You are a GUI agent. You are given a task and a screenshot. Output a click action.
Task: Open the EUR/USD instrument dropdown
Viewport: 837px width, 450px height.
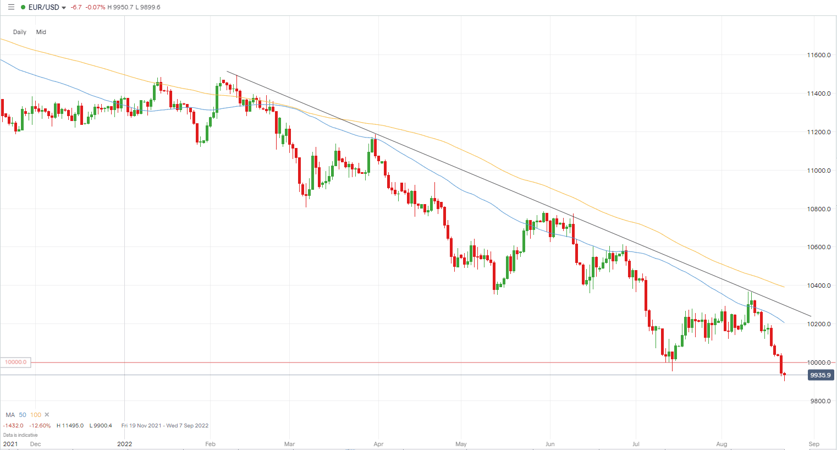click(x=47, y=8)
